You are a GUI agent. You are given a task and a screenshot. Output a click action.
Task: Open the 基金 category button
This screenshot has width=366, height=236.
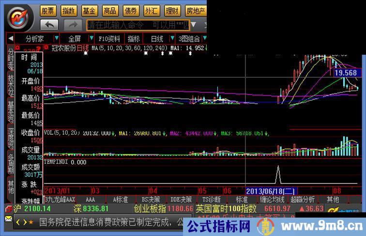point(89,10)
